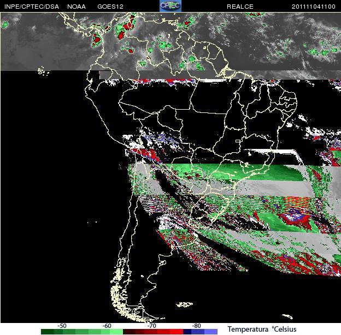Click the NOAA label in the header
341x335 pixels.
[x=77, y=7]
